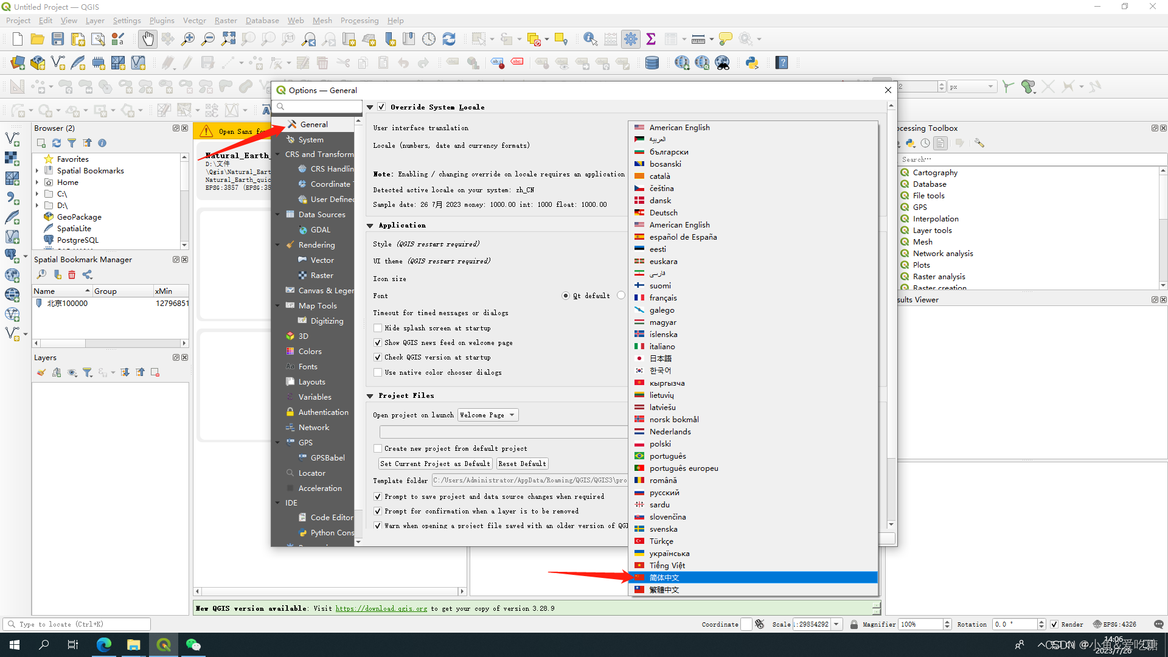Collapse the Application section
Screen dimensions: 1168x657
click(370, 226)
